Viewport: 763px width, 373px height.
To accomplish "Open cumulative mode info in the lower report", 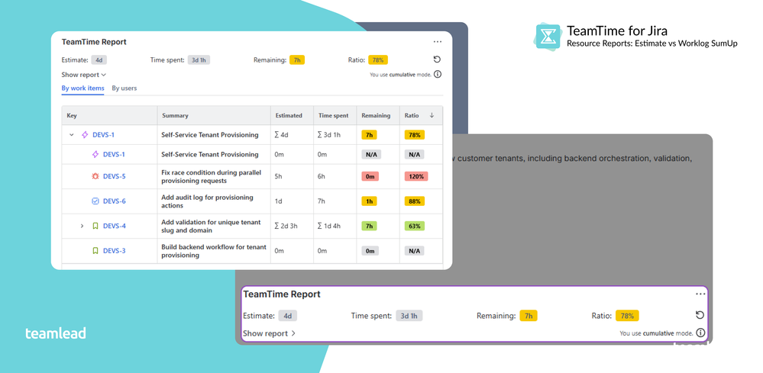I will click(700, 333).
